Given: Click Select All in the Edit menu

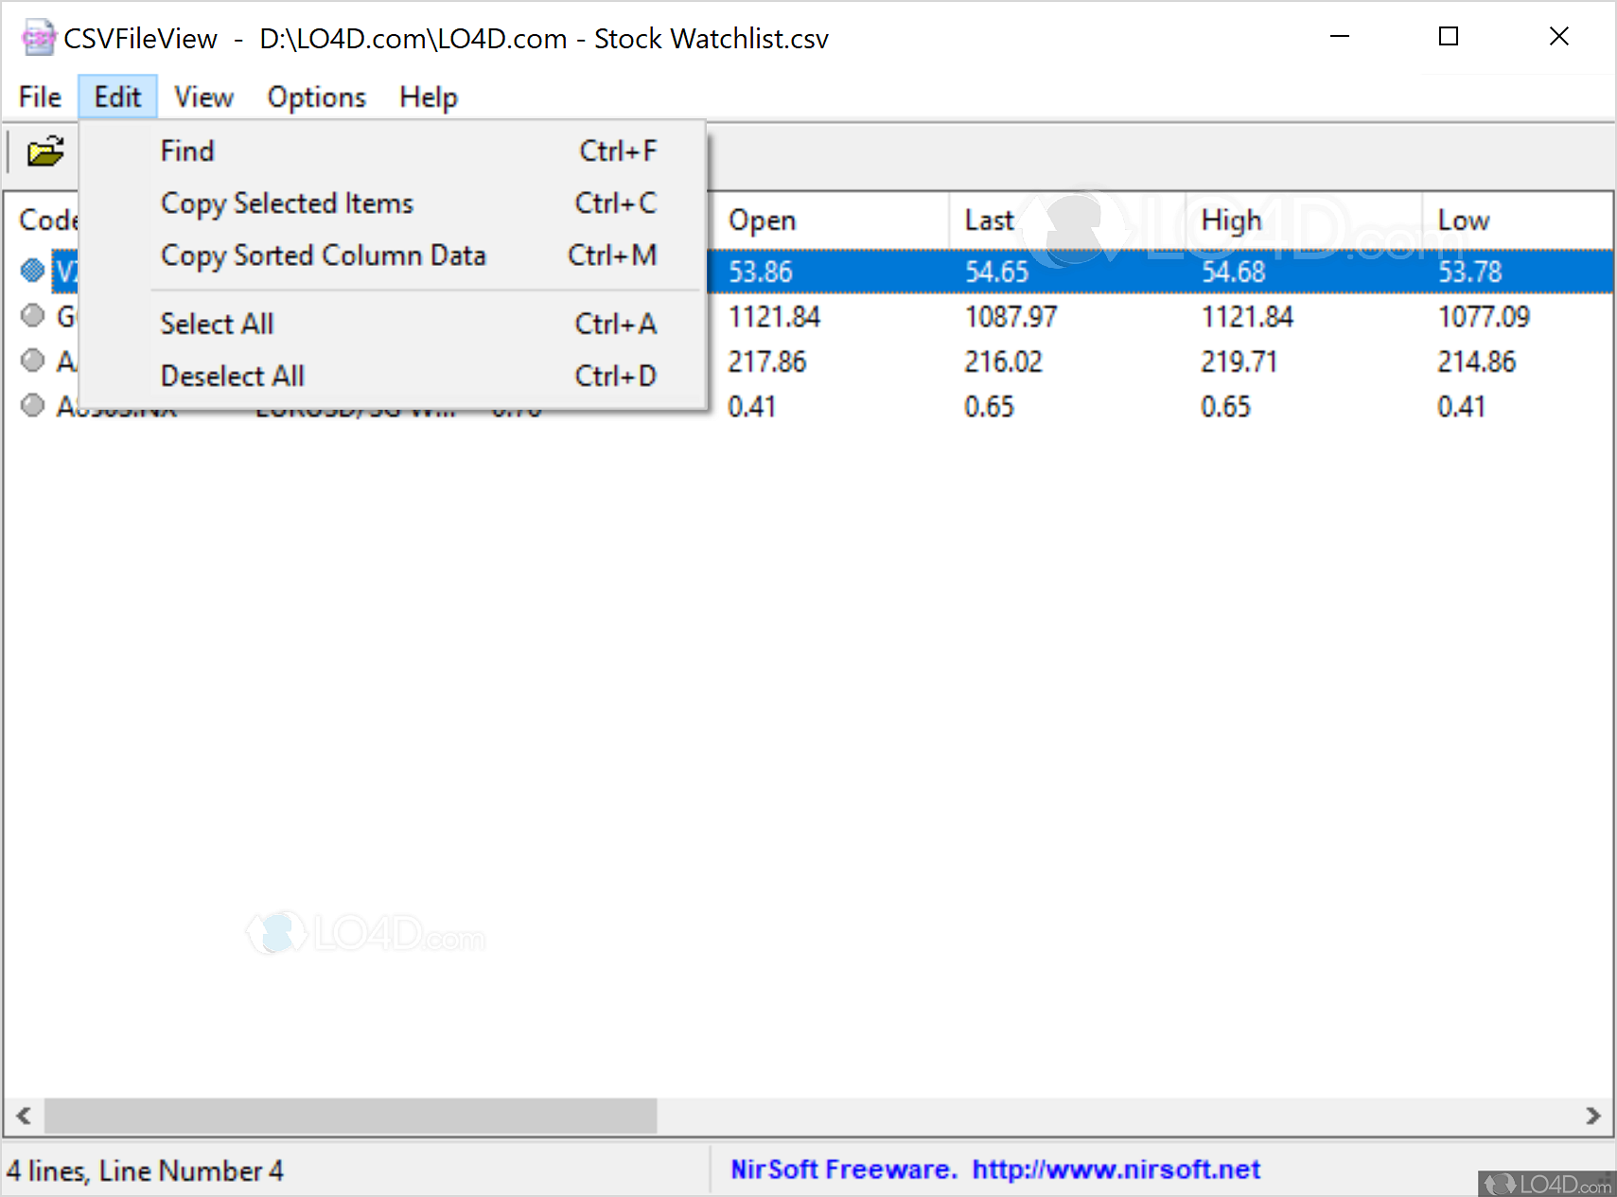Looking at the screenshot, I should [217, 323].
